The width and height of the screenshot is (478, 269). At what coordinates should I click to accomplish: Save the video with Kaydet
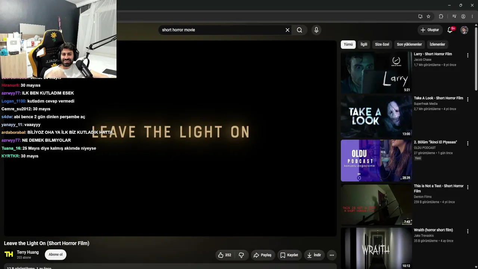289,255
